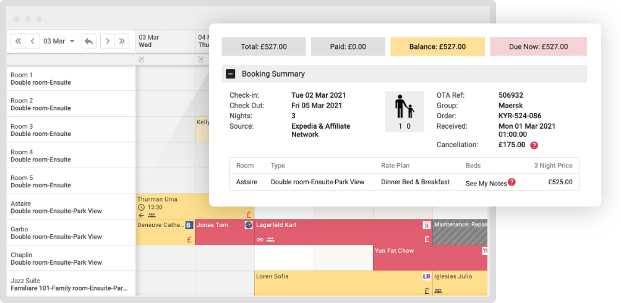
Task: Click the pound icon on Loren Sofia booking
Action: (427, 291)
